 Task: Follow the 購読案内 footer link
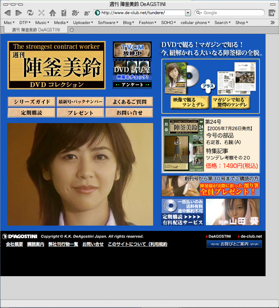click(x=36, y=244)
